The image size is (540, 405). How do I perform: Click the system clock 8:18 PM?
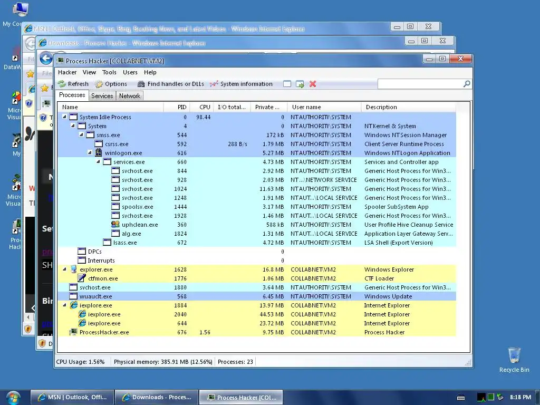click(x=520, y=397)
